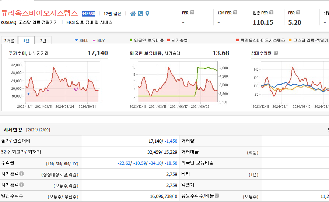This screenshot has height=202, width=329.
Task: Open help icon next to 12M PER
Action: pos(235,13)
